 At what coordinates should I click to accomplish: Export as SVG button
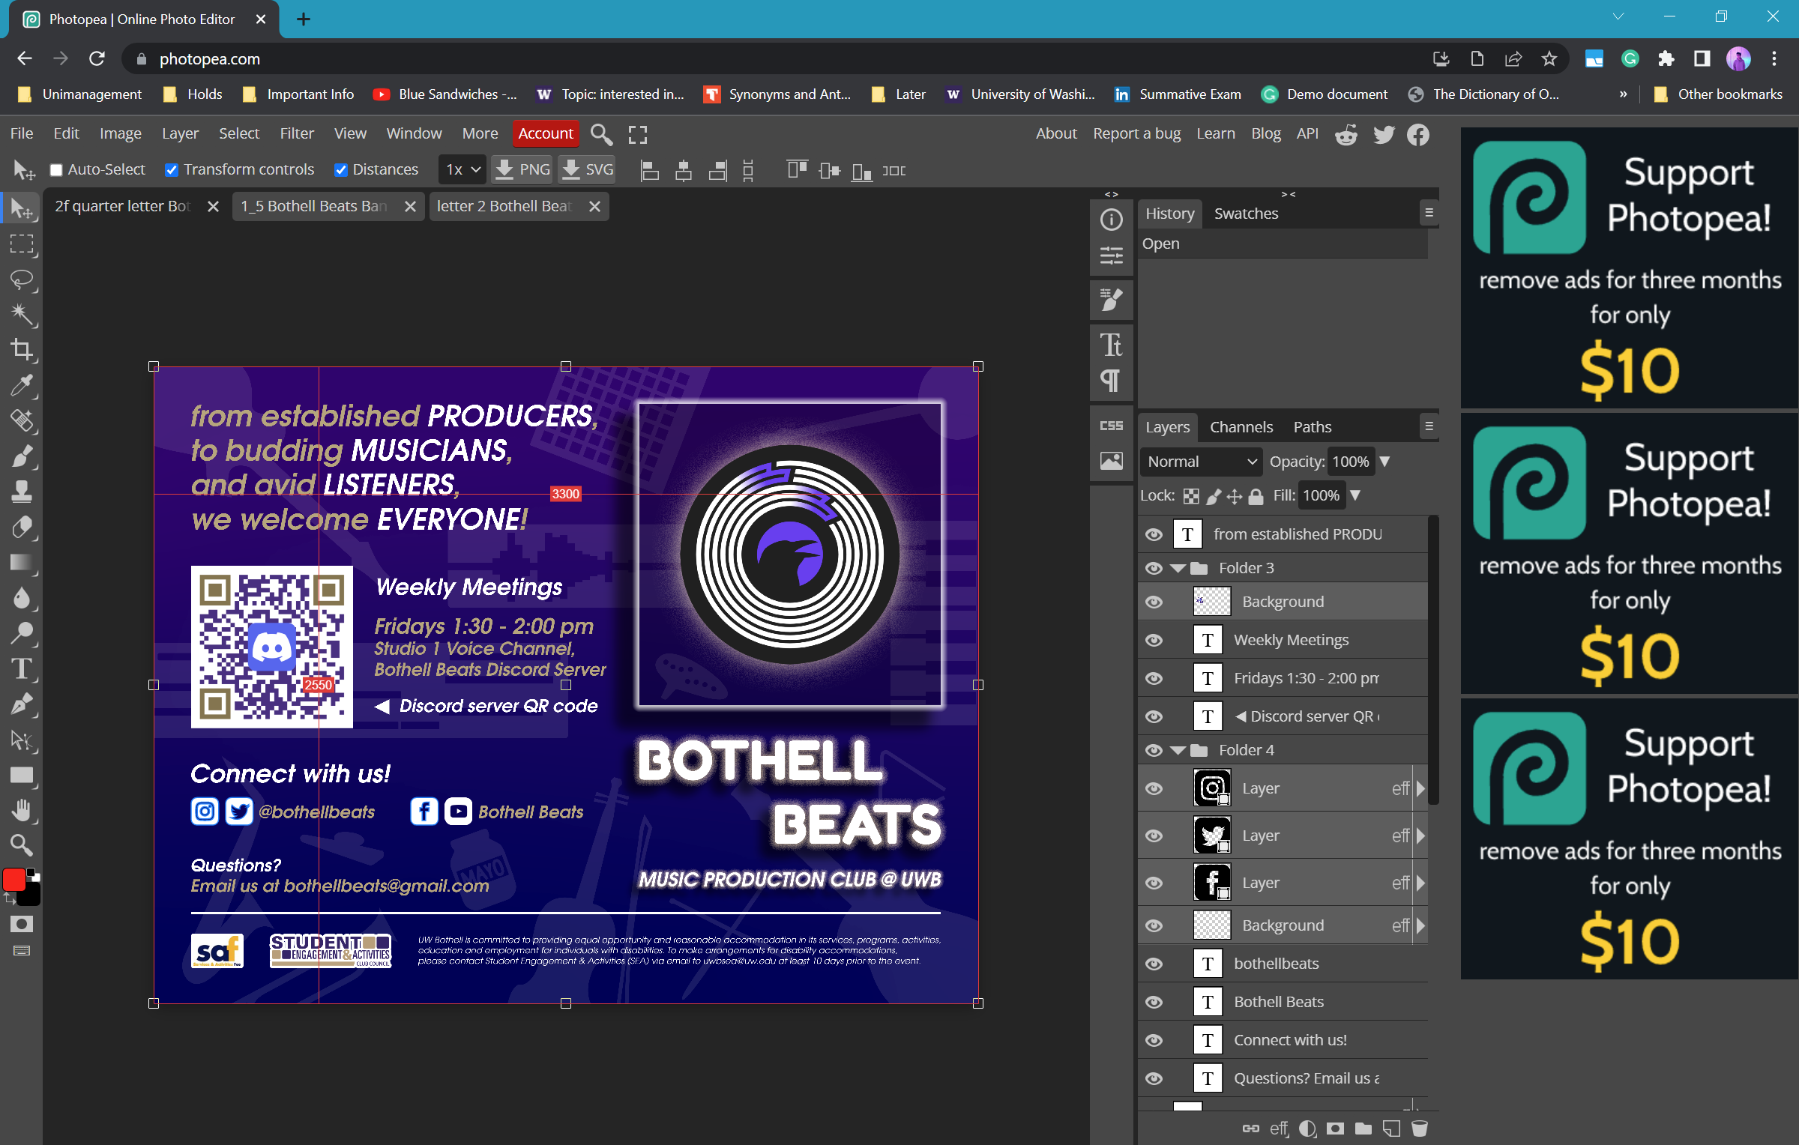pyautogui.click(x=588, y=170)
